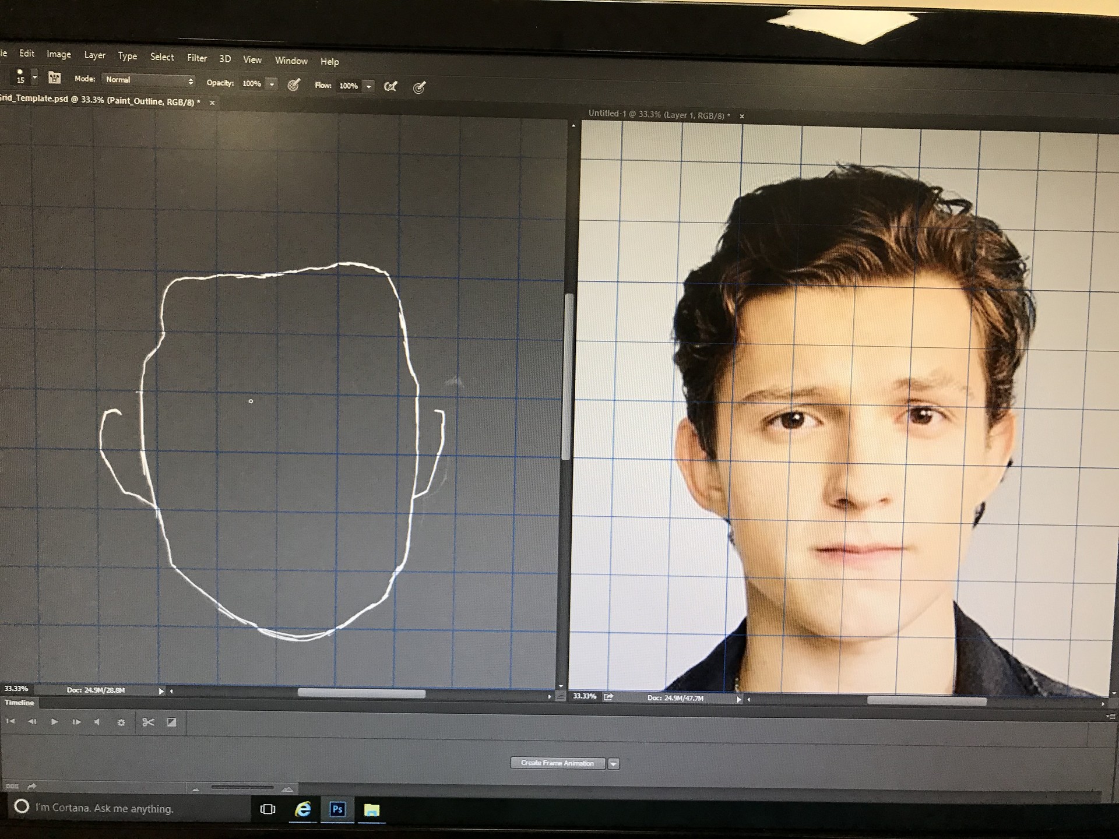Open the Layer menu
The height and width of the screenshot is (839, 1119).
94,55
